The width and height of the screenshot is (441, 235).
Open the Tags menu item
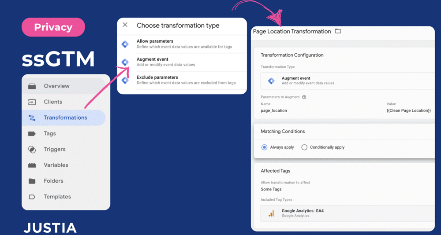[x=64, y=134]
